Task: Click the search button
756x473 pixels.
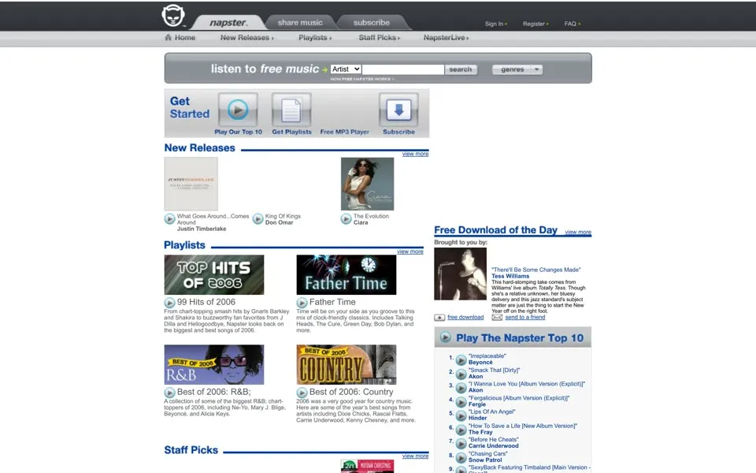Action: [461, 69]
